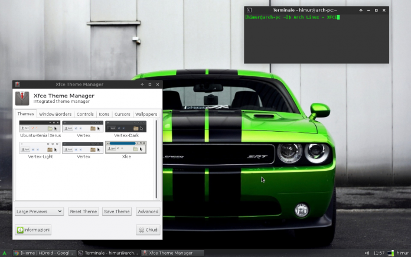The height and width of the screenshot is (257, 411).
Task: Click the Informazioni button
Action: (x=33, y=230)
